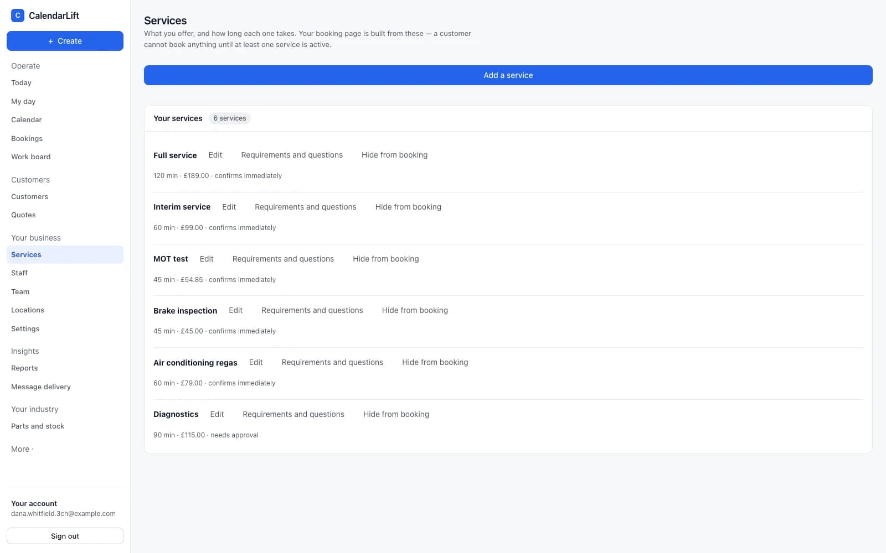The width and height of the screenshot is (886, 553).
Task: Click the Sign out button
Action: [65, 536]
